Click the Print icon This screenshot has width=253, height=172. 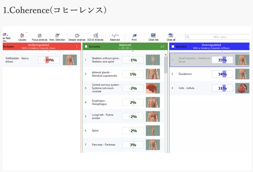tap(134, 37)
